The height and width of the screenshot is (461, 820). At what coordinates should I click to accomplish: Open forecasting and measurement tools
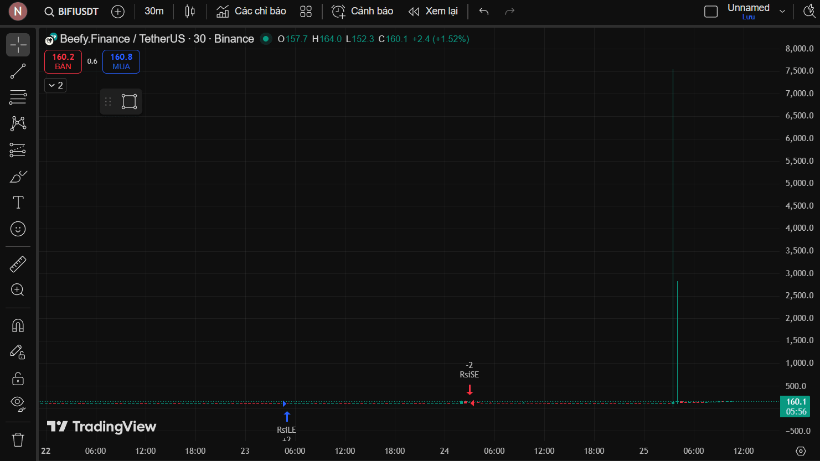(x=18, y=150)
